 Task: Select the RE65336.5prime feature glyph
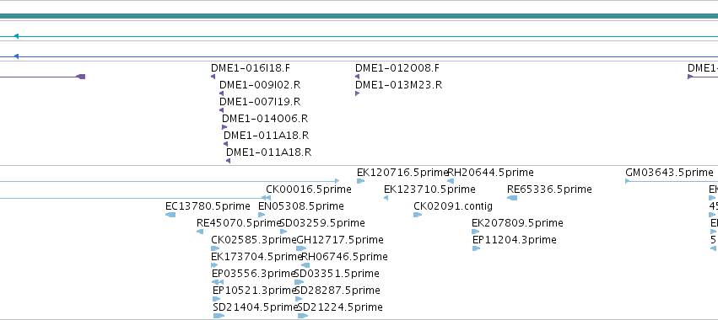pyautogui.click(x=512, y=198)
